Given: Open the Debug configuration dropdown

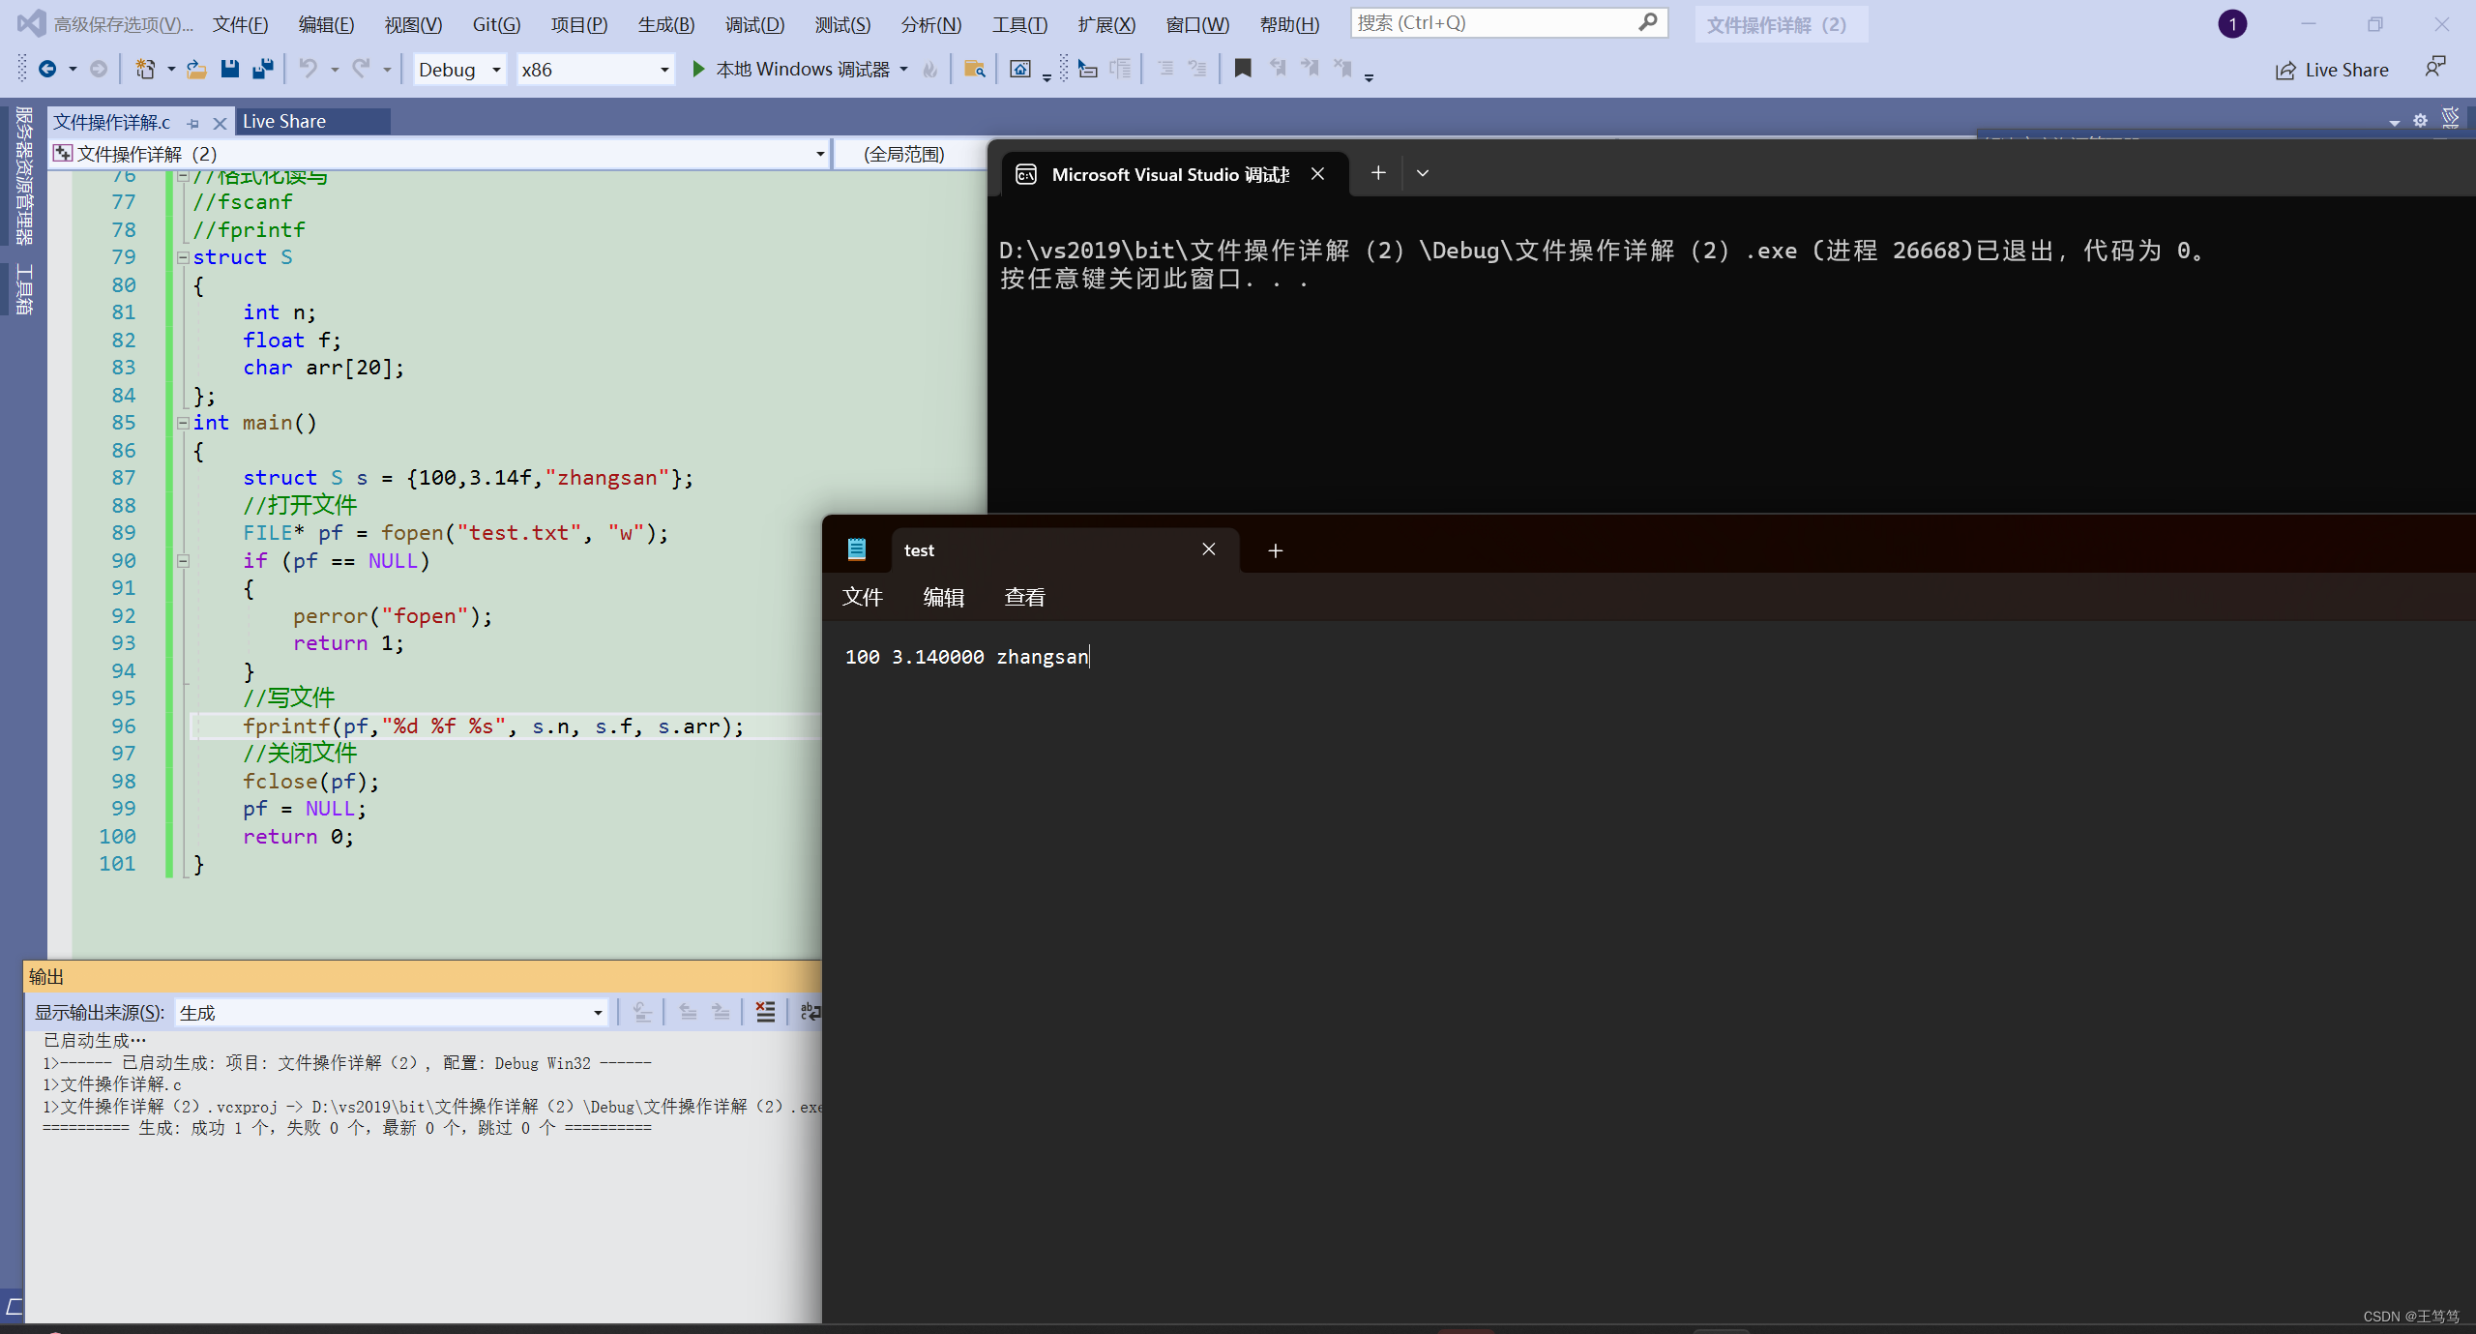Looking at the screenshot, I should click(x=459, y=70).
